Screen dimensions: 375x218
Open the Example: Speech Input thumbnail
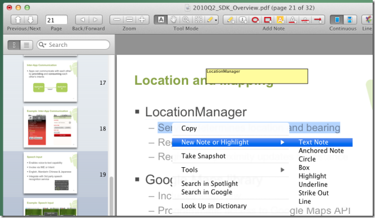pos(50,207)
